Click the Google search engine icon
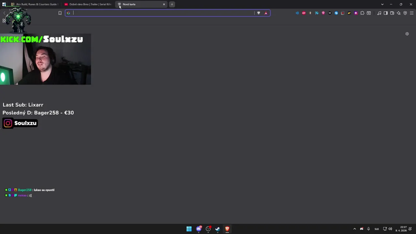Screen dimensions: 416x234 pyautogui.click(x=68, y=13)
